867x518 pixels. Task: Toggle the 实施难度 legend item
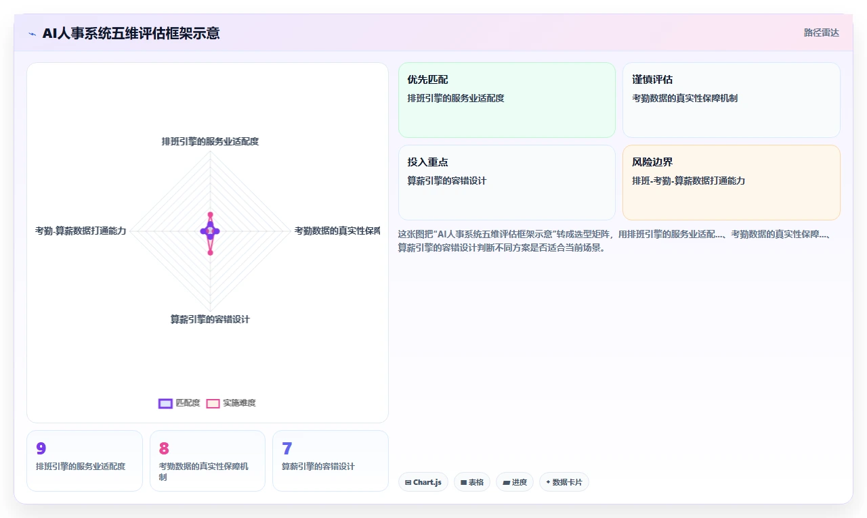point(231,403)
